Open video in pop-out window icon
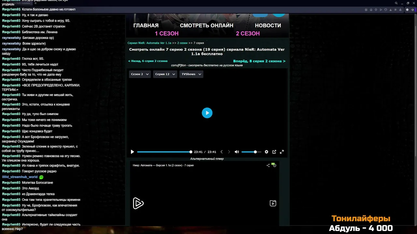This screenshot has height=234, width=417. pyautogui.click(x=274, y=152)
